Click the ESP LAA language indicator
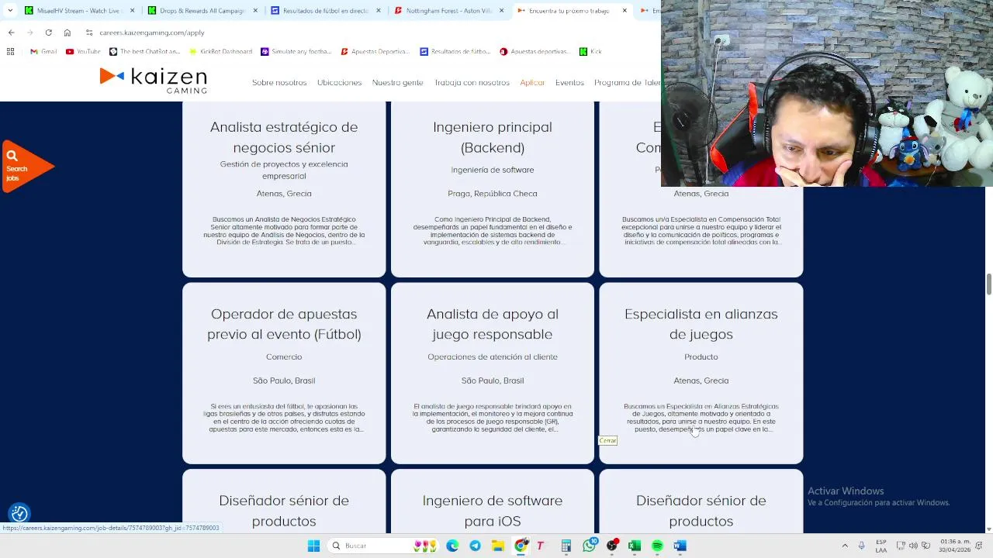This screenshot has height=558, width=993. [x=881, y=546]
